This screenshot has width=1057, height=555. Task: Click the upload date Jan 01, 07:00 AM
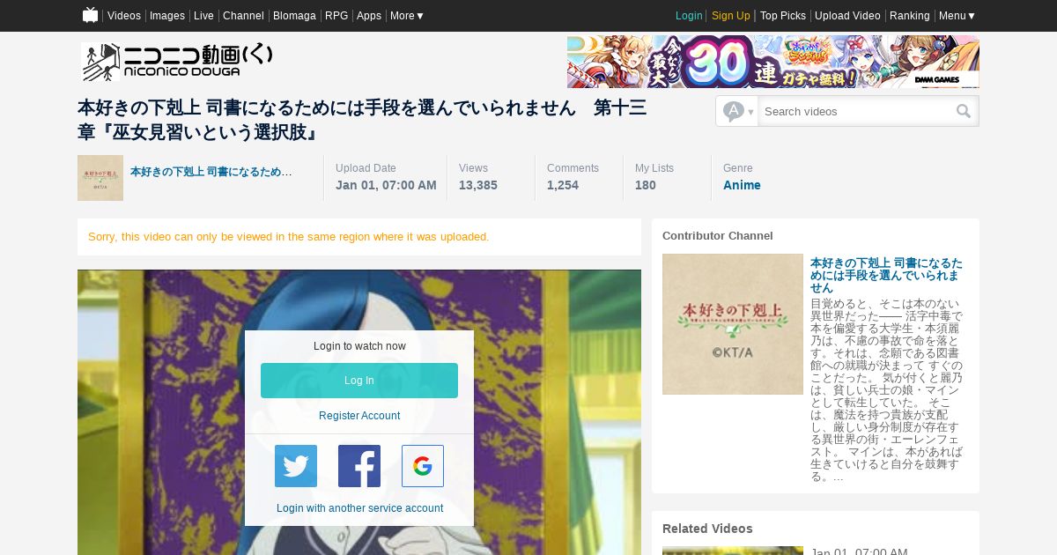click(386, 185)
